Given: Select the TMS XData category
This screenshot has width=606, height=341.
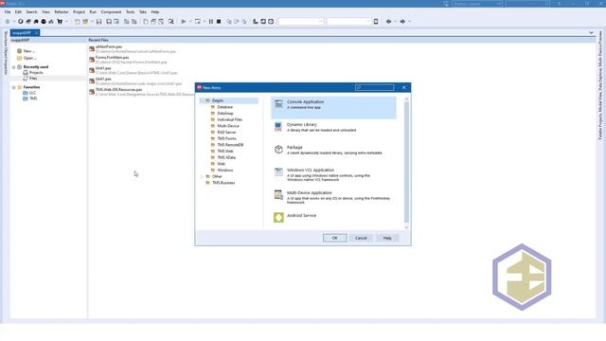Looking at the screenshot, I should [x=226, y=157].
